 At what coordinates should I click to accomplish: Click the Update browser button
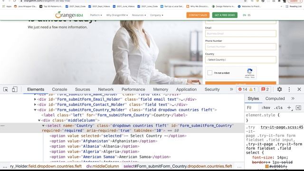coord(294,1)
